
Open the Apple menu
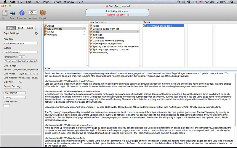click(5, 2)
